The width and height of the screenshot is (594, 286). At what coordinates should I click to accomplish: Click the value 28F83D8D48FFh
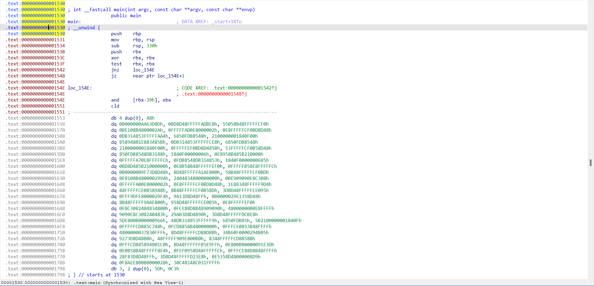click(137, 257)
